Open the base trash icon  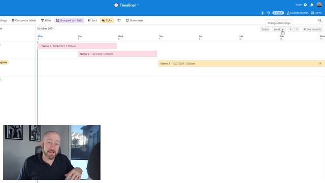263,13
